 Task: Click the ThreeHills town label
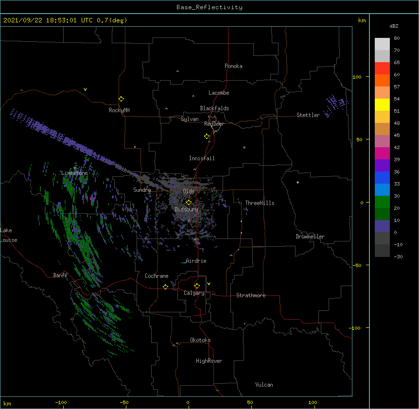click(260, 203)
